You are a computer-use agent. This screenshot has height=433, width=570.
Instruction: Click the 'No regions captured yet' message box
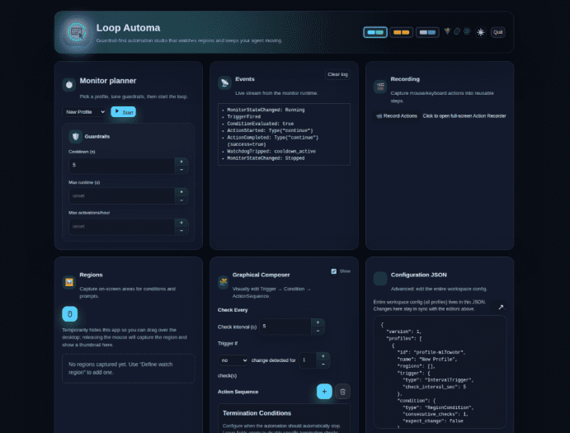point(129,369)
